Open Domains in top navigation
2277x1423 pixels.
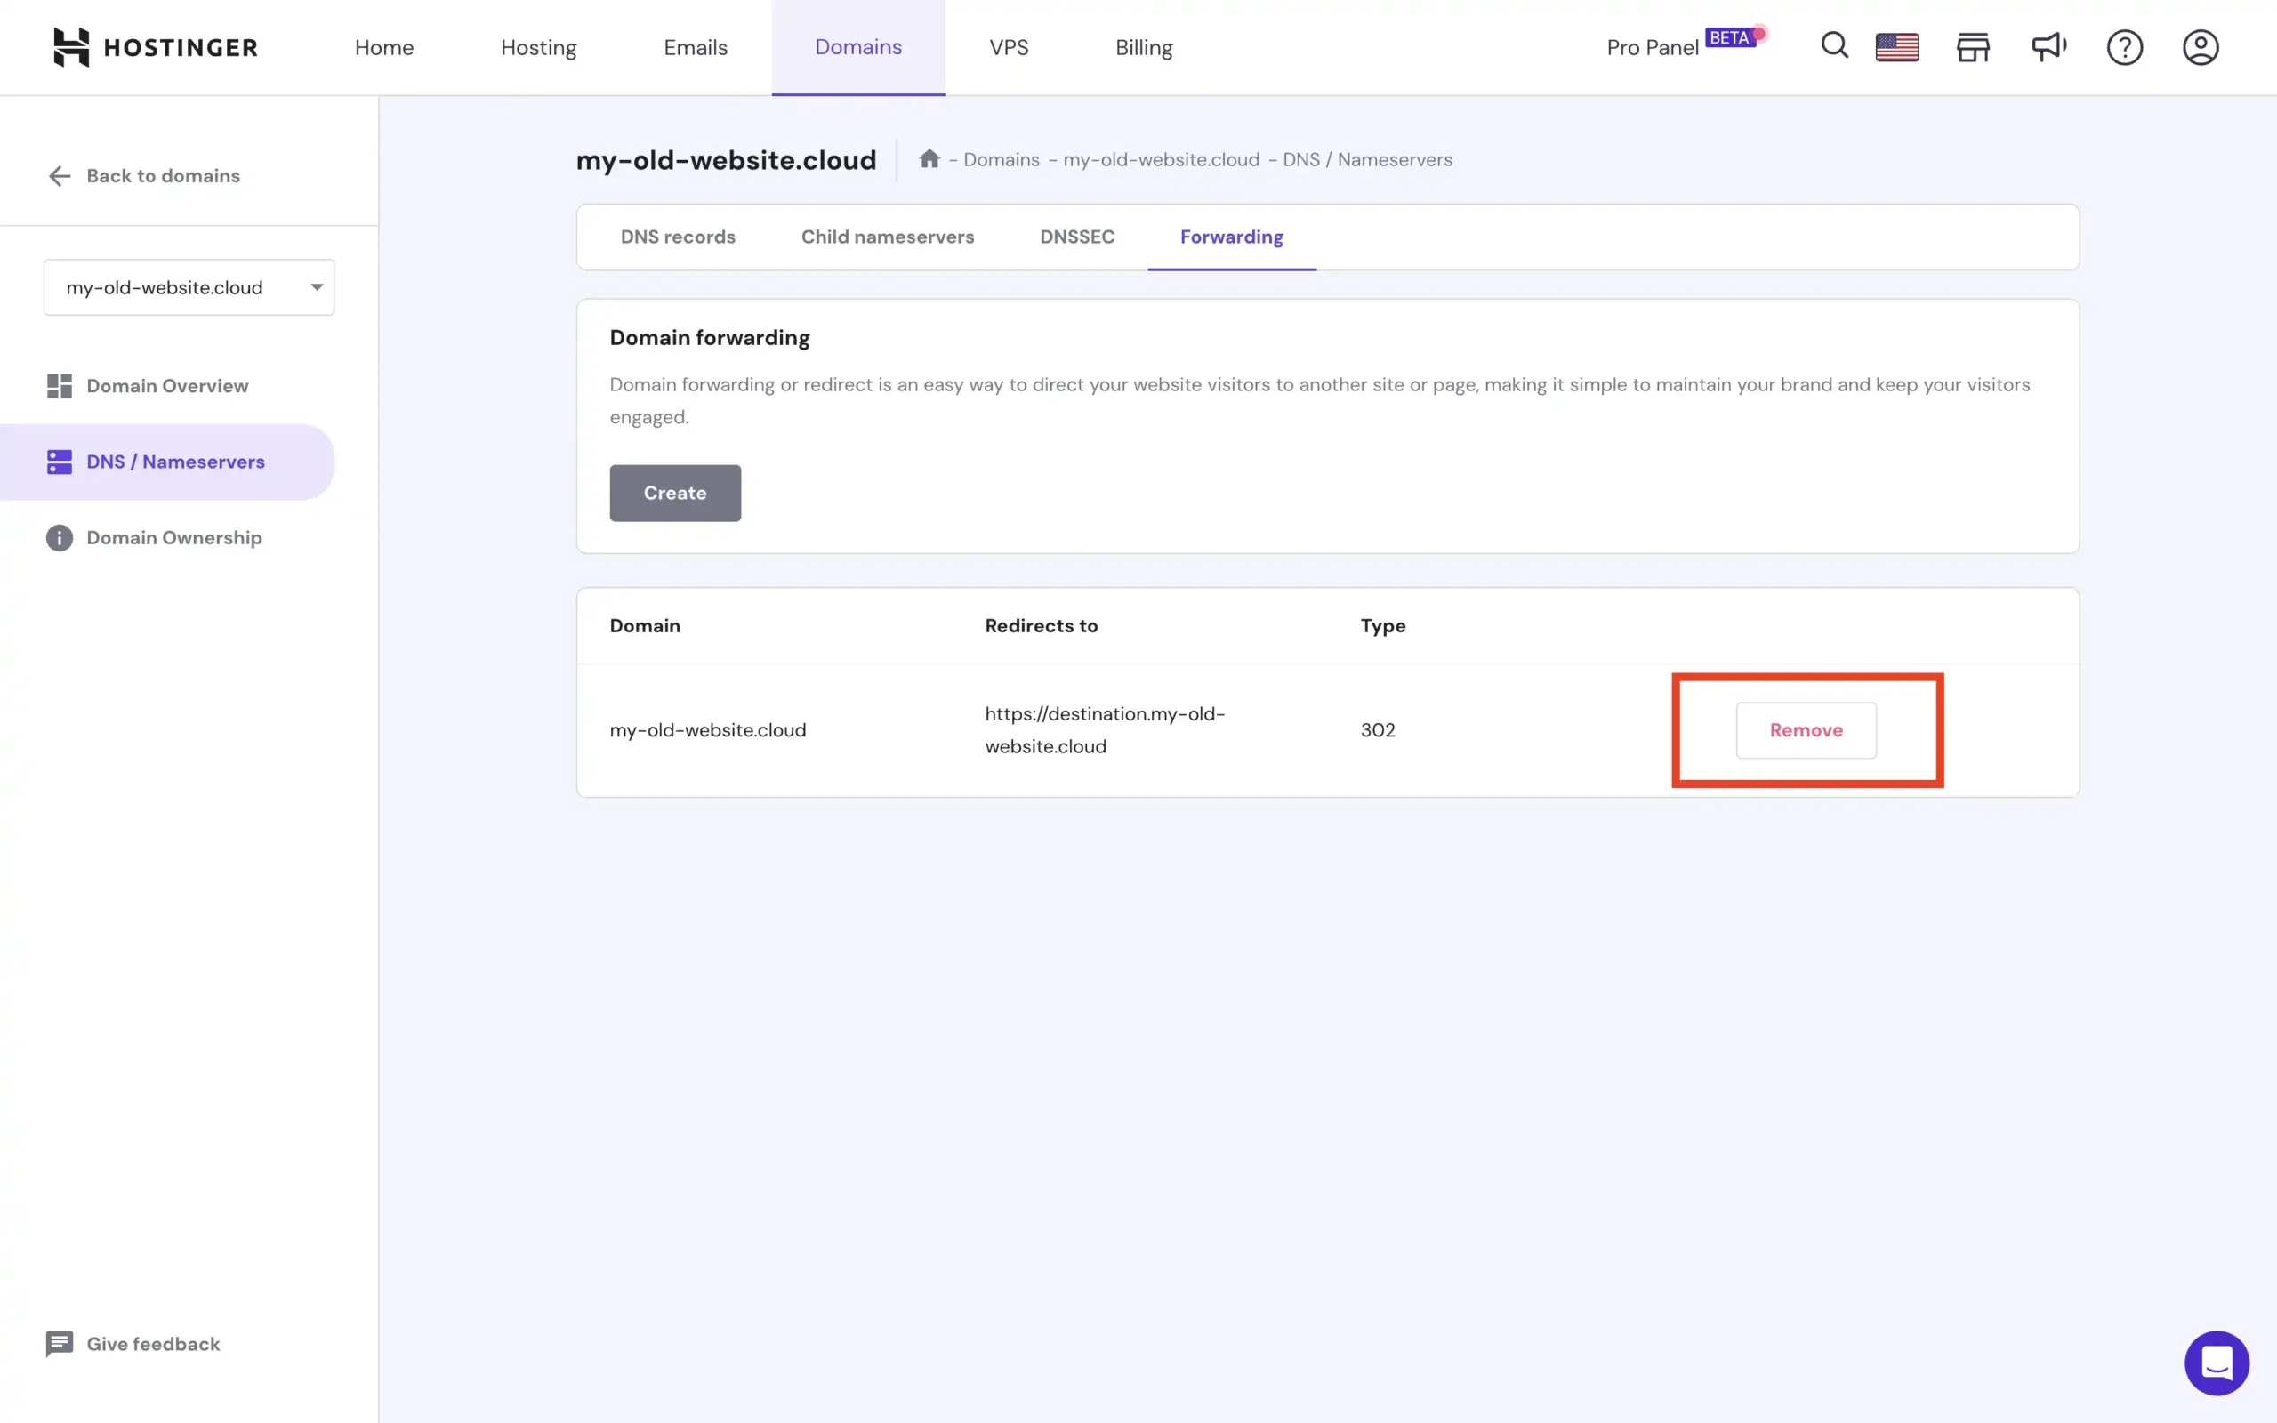(x=858, y=47)
